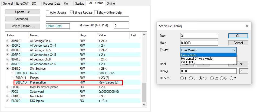Select the 8080:11 Range row
Image resolution: width=257 pixels, height=112 pixels.
click(x=73, y=78)
